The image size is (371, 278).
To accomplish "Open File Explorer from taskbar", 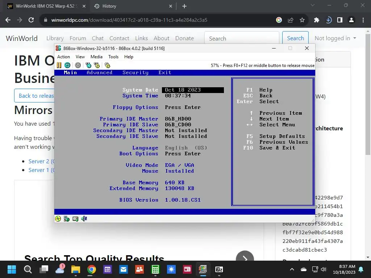I will [x=76, y=269].
